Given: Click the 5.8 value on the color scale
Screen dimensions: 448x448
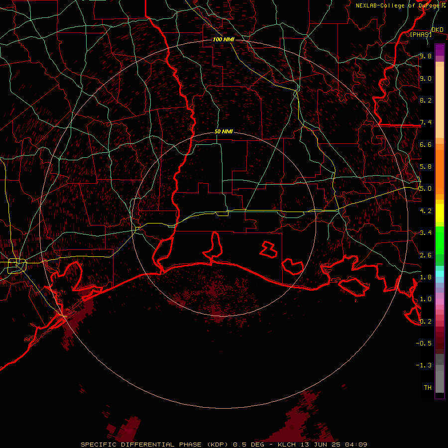Looking at the screenshot, I should [426, 167].
